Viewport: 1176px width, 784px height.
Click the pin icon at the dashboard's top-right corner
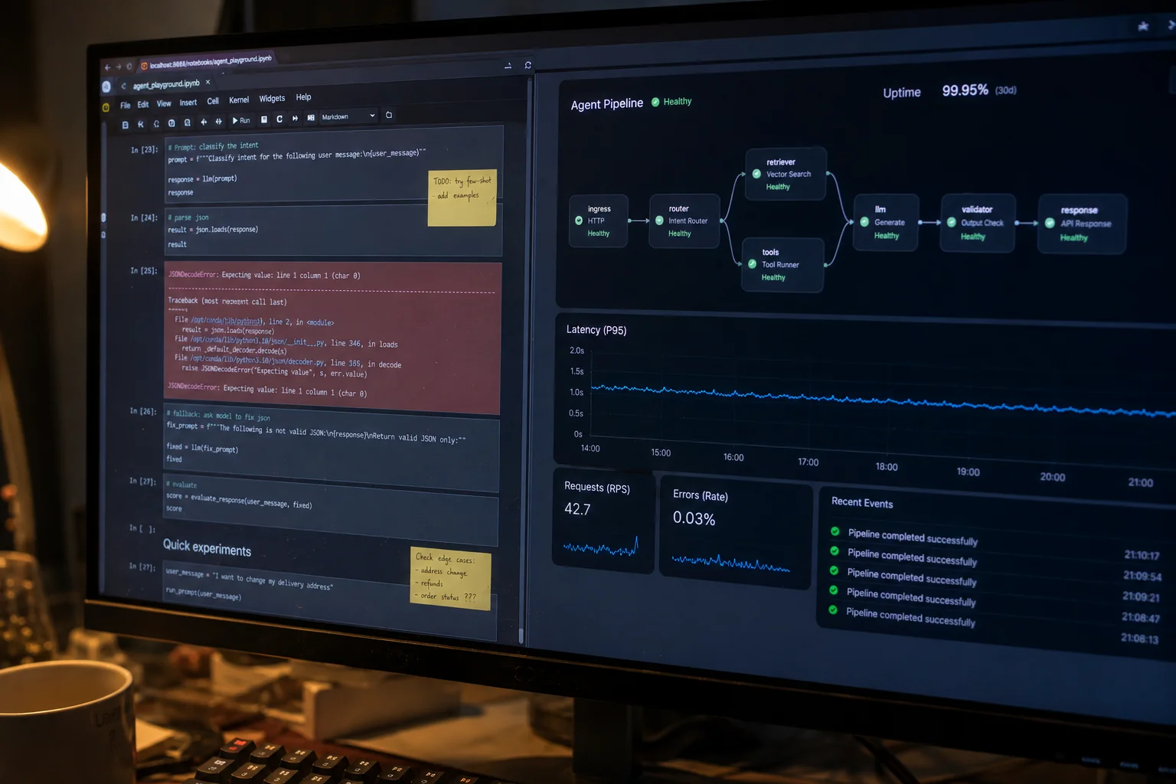pyautogui.click(x=1143, y=26)
